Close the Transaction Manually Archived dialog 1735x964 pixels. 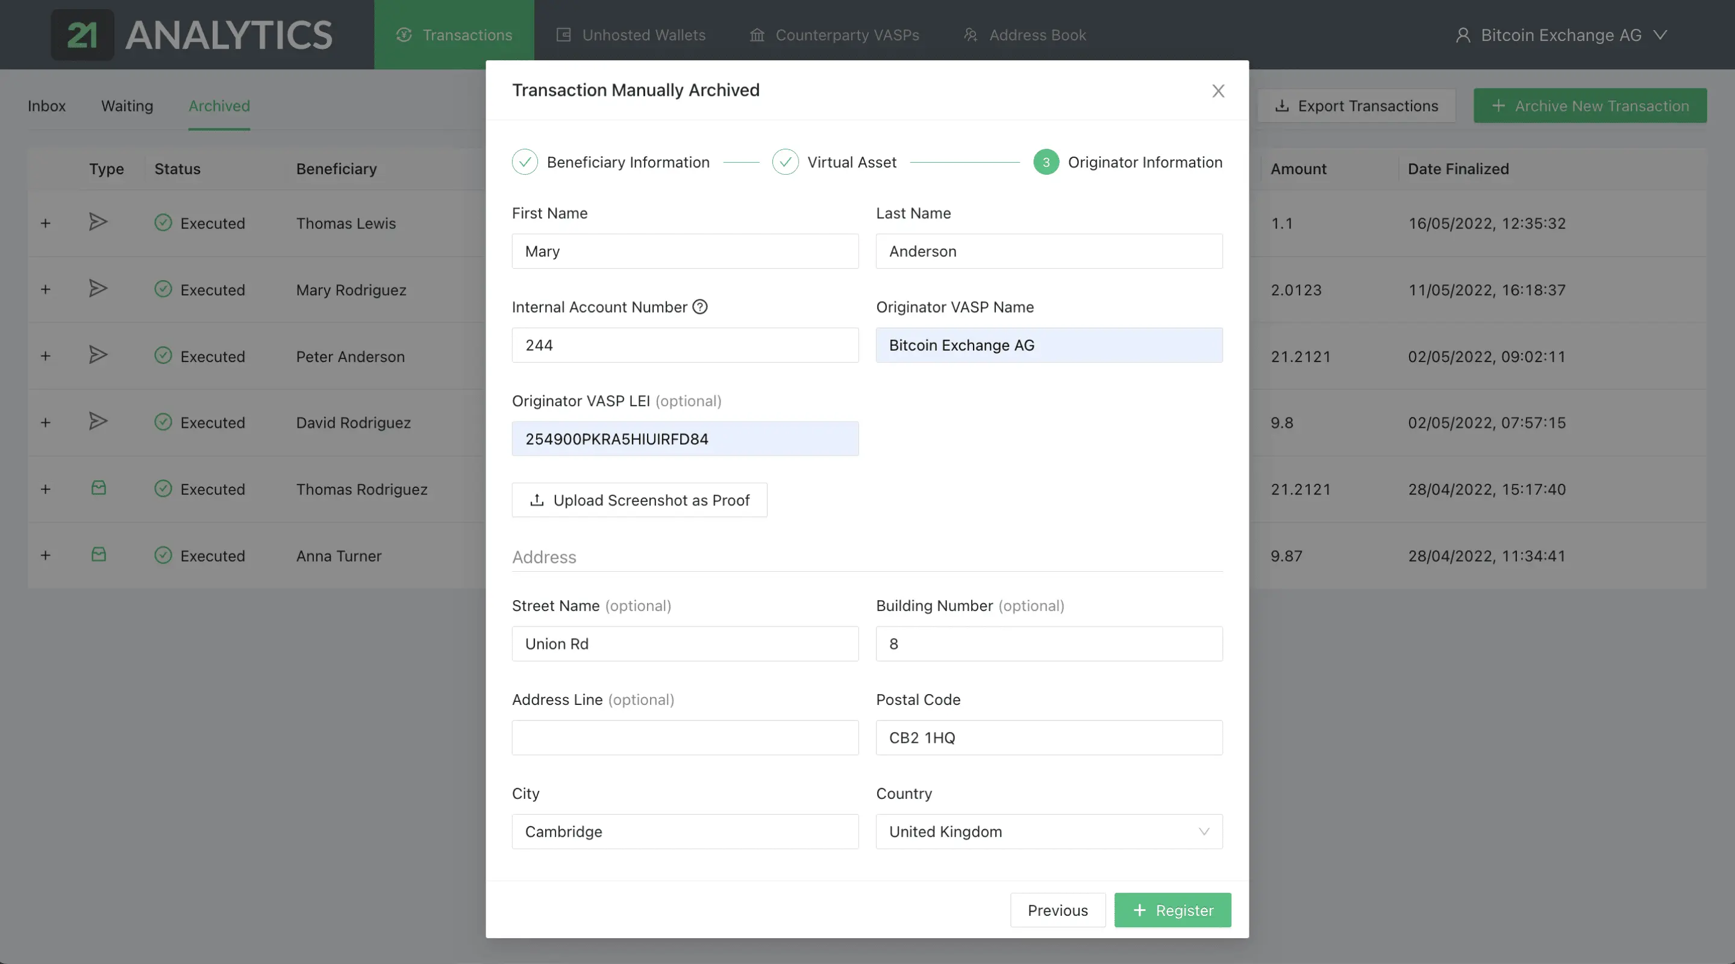click(x=1218, y=90)
